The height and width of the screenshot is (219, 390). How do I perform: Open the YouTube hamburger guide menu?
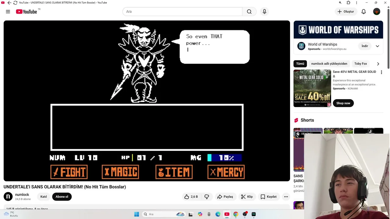8,12
